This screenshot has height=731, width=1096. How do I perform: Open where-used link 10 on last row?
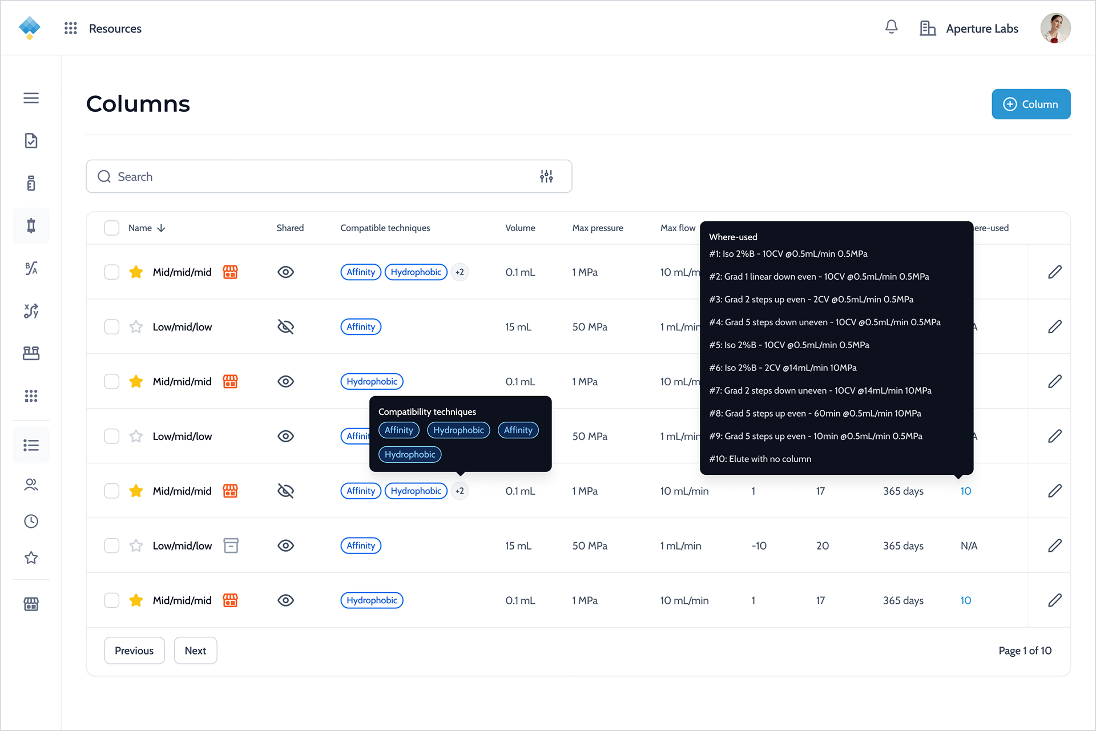point(965,600)
